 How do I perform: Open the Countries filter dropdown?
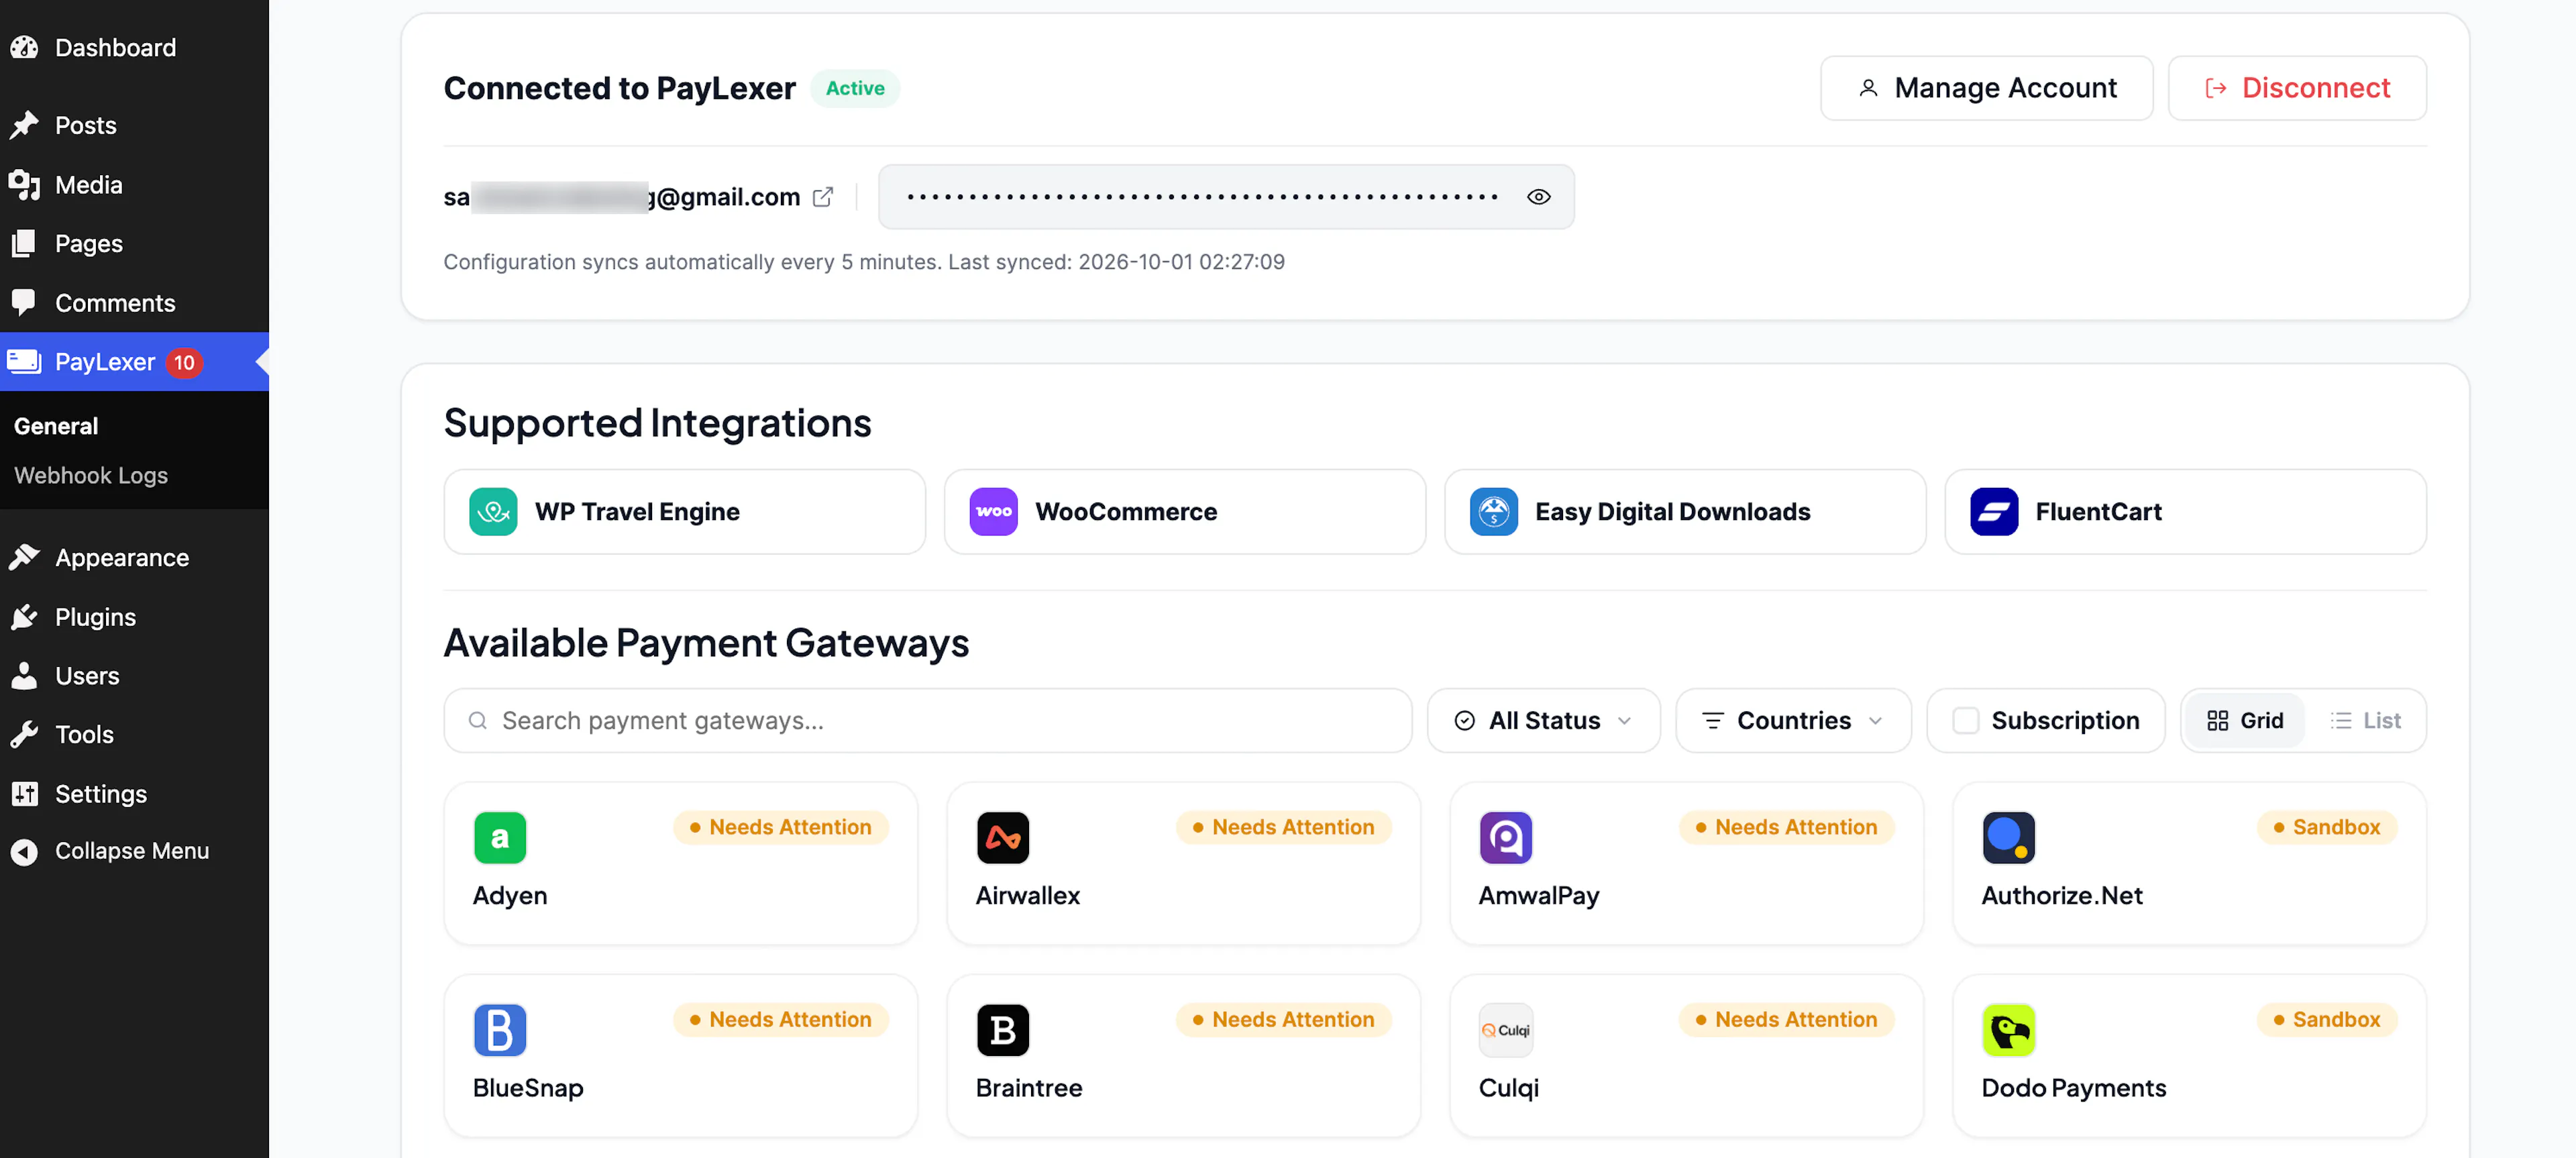[x=1793, y=720]
